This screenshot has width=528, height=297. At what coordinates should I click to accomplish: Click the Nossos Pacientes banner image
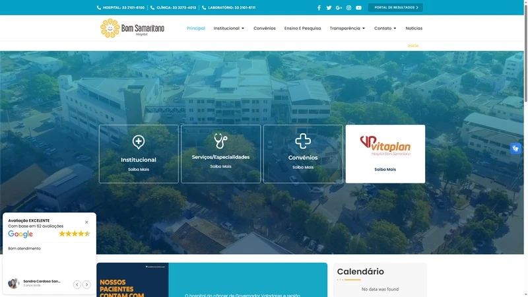point(133,280)
